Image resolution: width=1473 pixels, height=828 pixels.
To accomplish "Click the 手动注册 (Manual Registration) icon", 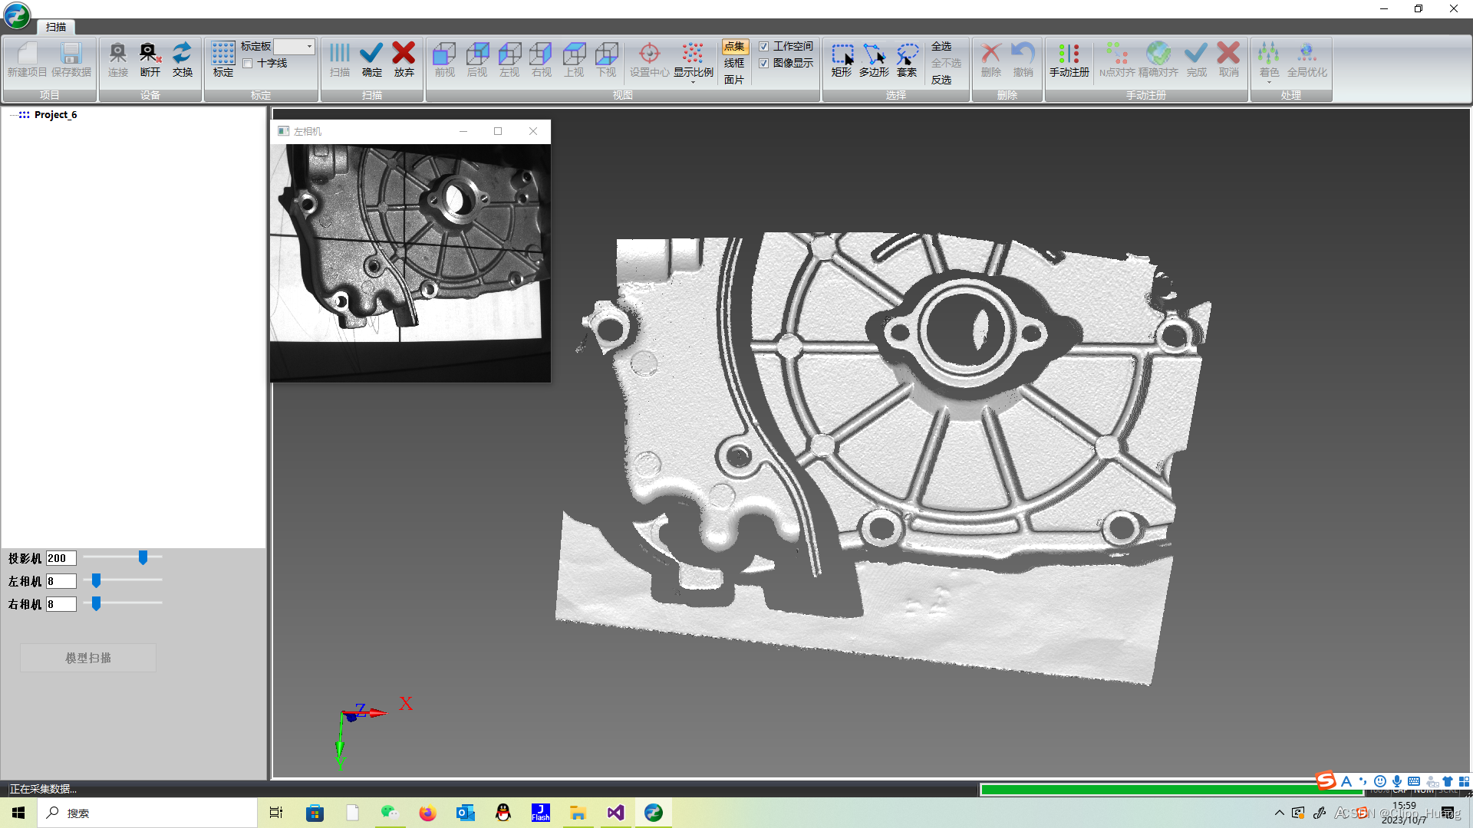I will tap(1069, 60).
